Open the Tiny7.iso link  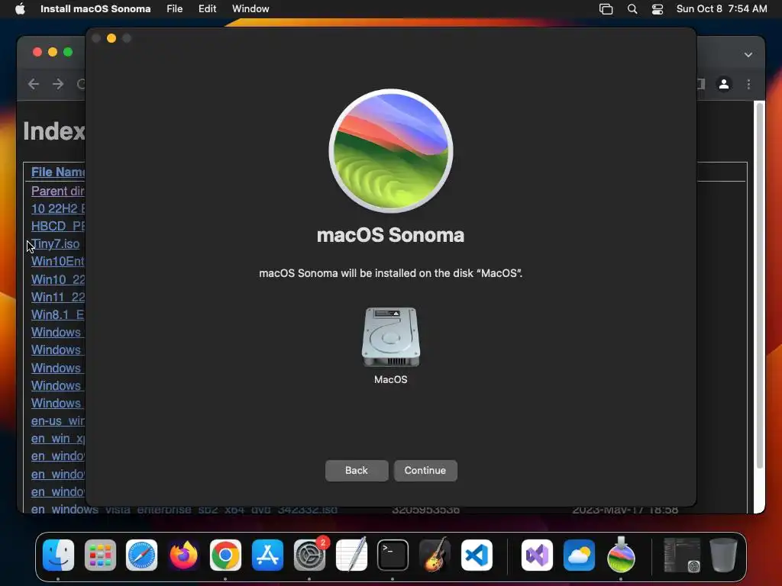coord(55,243)
